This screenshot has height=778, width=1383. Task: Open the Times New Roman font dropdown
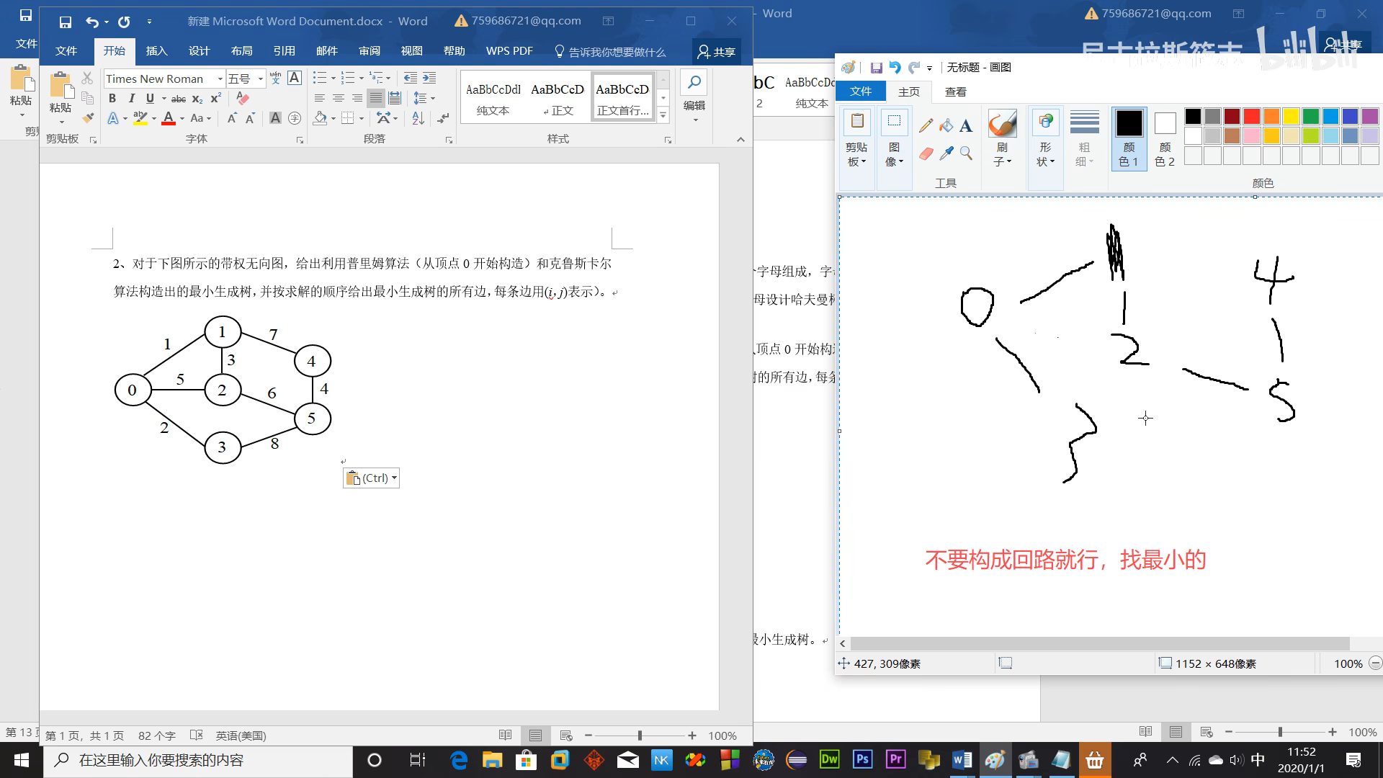[x=220, y=79]
